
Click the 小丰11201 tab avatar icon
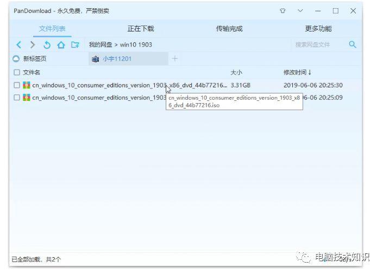coord(95,59)
